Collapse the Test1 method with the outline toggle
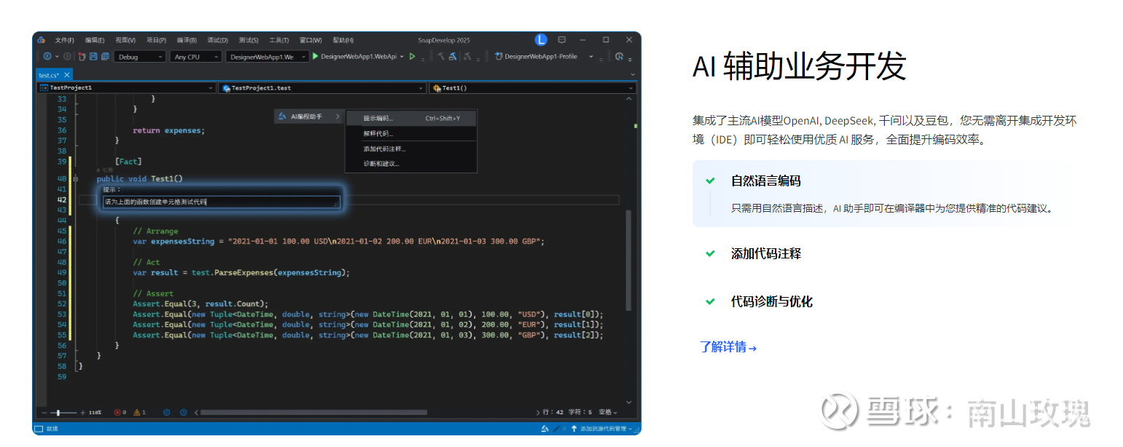1123x447 pixels. point(76,178)
